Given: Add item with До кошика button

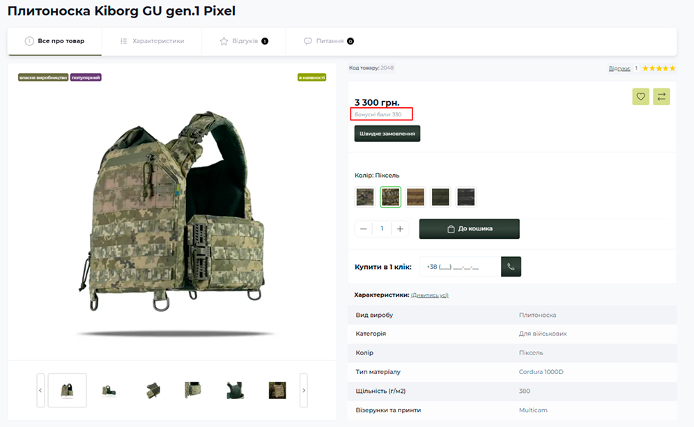Looking at the screenshot, I should coord(469,228).
